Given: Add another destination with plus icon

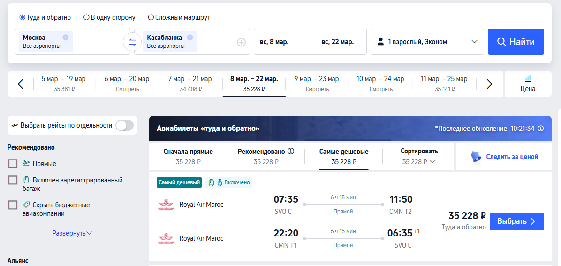Looking at the screenshot, I should point(242,42).
